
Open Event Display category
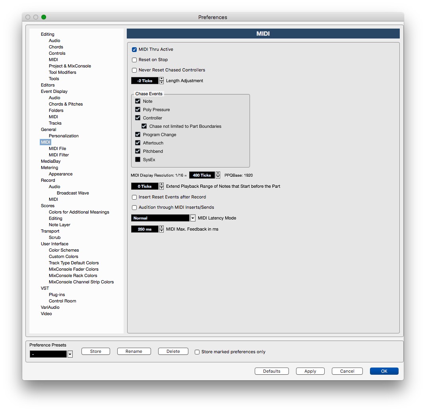click(54, 91)
